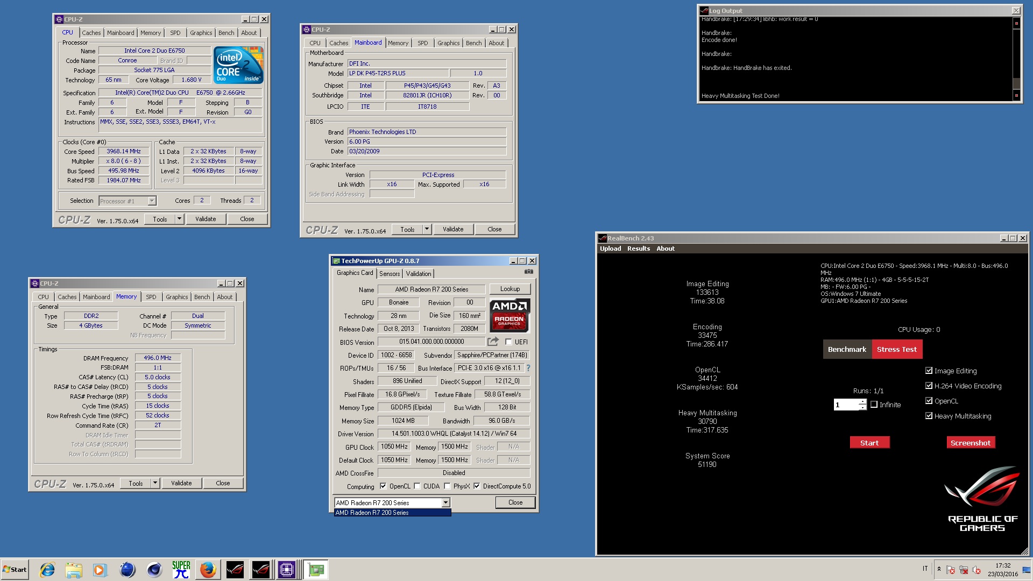Image resolution: width=1033 pixels, height=581 pixels.
Task: Launch Super PI from the taskbar
Action: (x=181, y=570)
